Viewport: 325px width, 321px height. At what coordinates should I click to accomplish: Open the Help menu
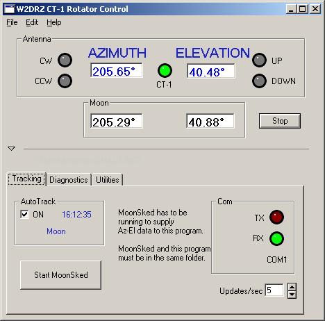[x=54, y=22]
